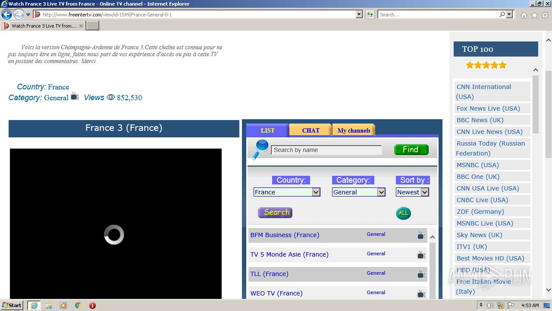This screenshot has height=311, width=552.
Task: Open the TLL (France) channel link
Action: pyautogui.click(x=269, y=274)
